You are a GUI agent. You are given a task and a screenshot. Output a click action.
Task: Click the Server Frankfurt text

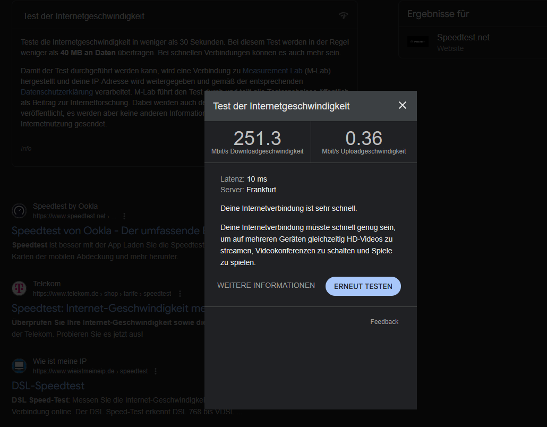click(249, 190)
